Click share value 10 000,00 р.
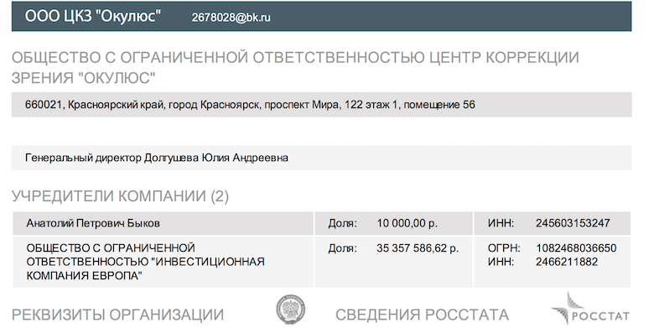This screenshot has width=654, height=328. click(407, 223)
